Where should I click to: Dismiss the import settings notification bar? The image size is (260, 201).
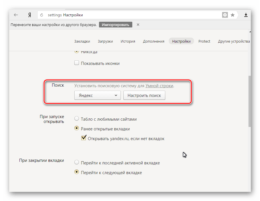coord(138,25)
